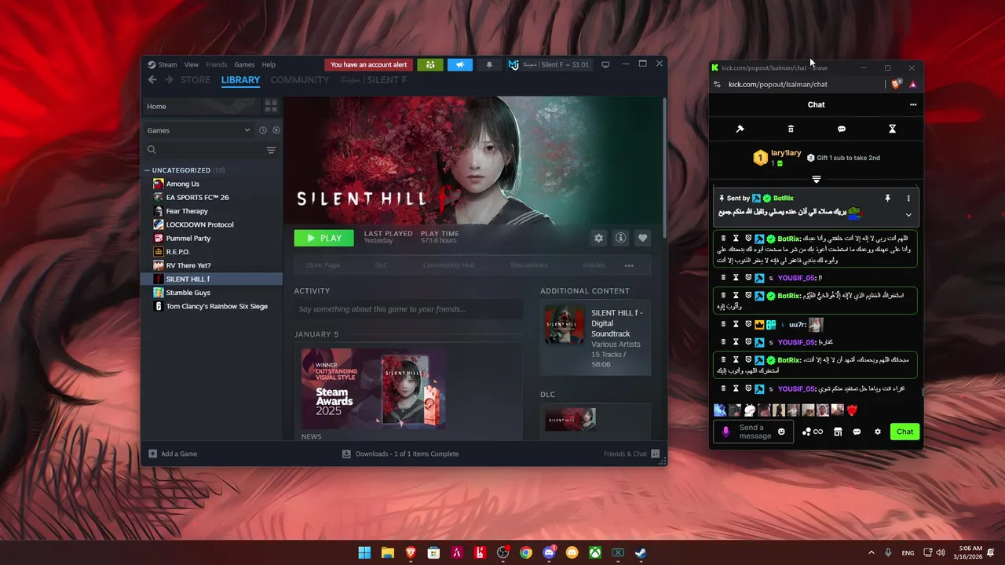Open the Games menu in Steam
The width and height of the screenshot is (1005, 565).
coord(244,64)
